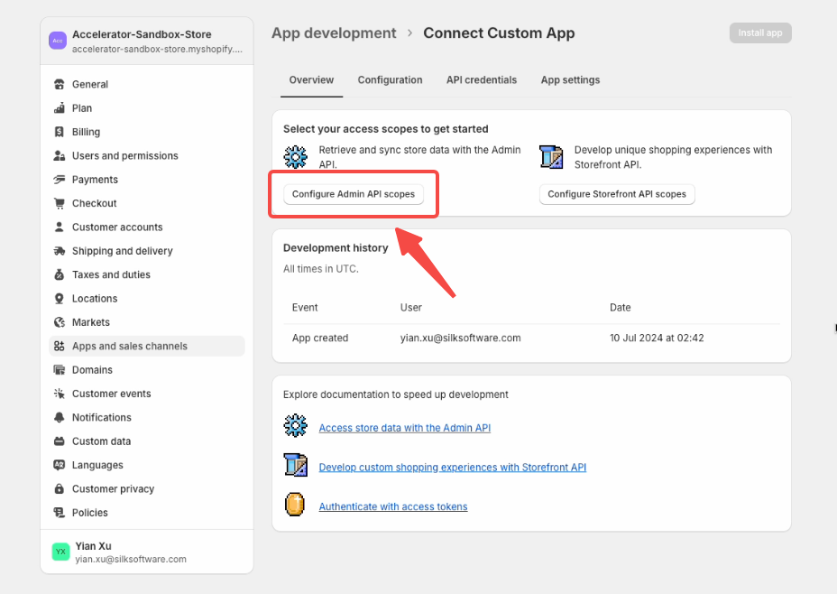
Task: Open Domains settings
Action: (x=147, y=369)
